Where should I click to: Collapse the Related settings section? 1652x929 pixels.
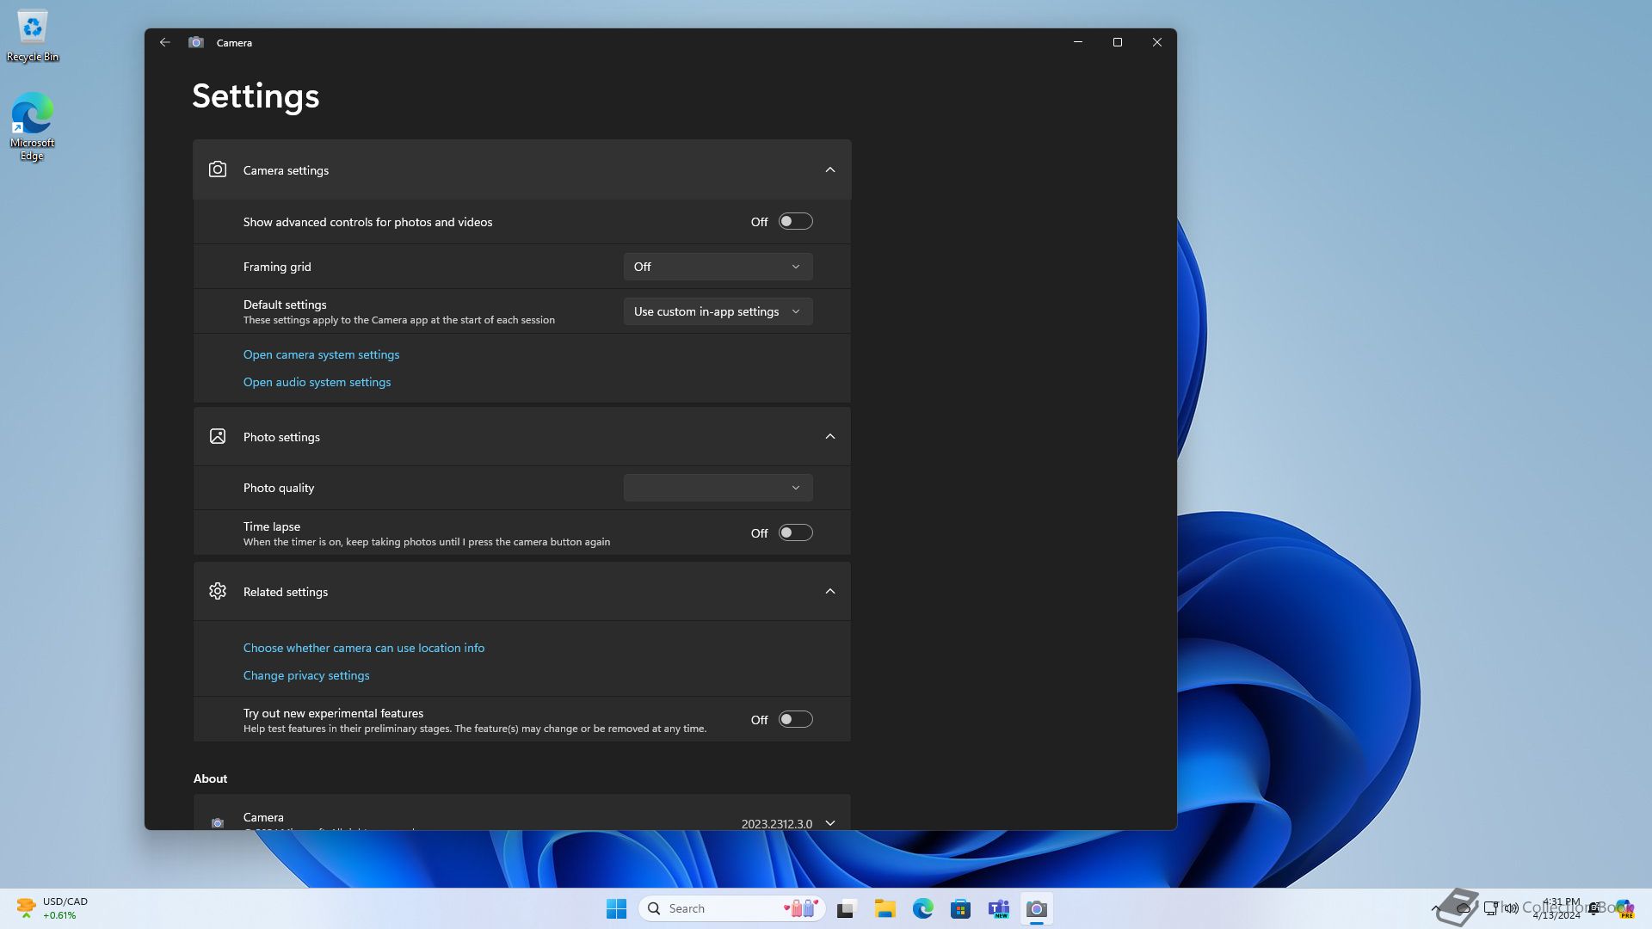click(x=830, y=591)
